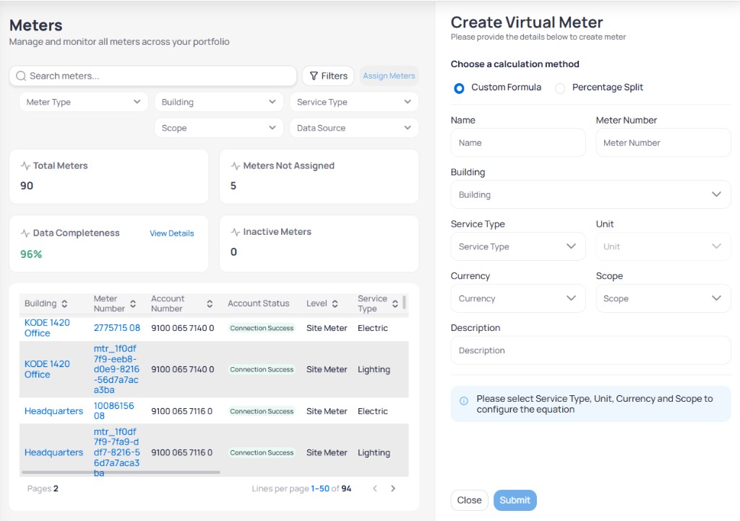740x521 pixels.
Task: Click the Name input field
Action: pyautogui.click(x=517, y=142)
